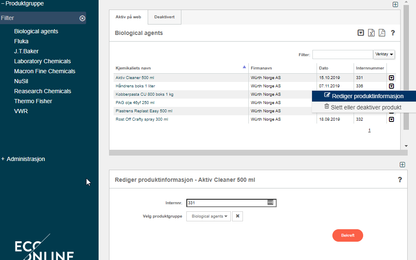The width and height of the screenshot is (416, 260).
Task: Open help for Rediger produktinformasjon panel
Action: tap(400, 180)
